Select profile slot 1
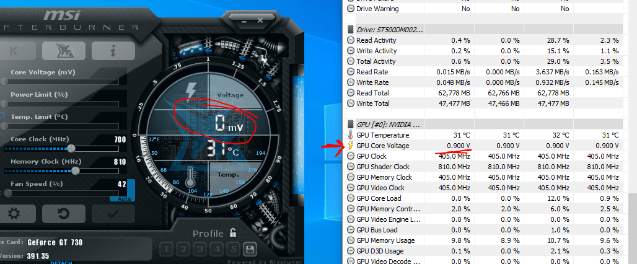This screenshot has width=637, height=264. (166, 249)
